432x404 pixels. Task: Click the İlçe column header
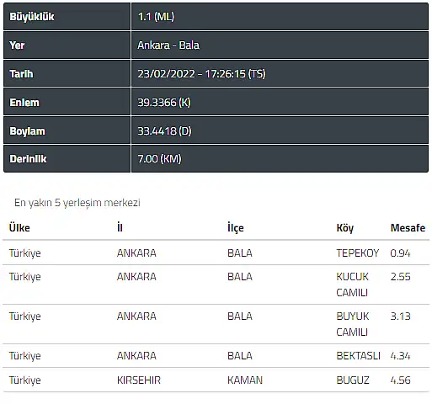click(236, 228)
